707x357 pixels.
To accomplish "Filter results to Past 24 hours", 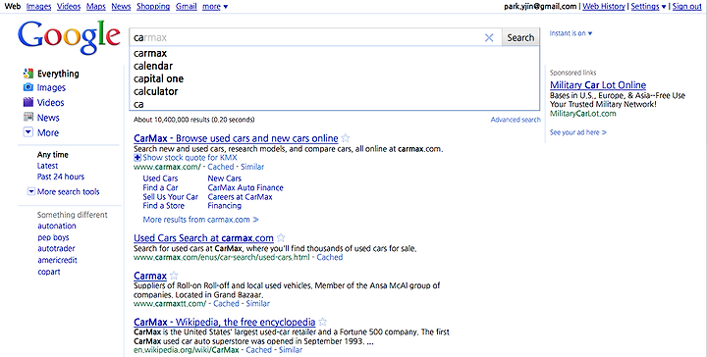I will (61, 177).
